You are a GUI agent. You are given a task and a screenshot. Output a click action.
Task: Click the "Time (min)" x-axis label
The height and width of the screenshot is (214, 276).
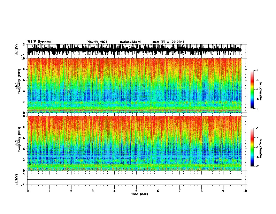coord(139,194)
